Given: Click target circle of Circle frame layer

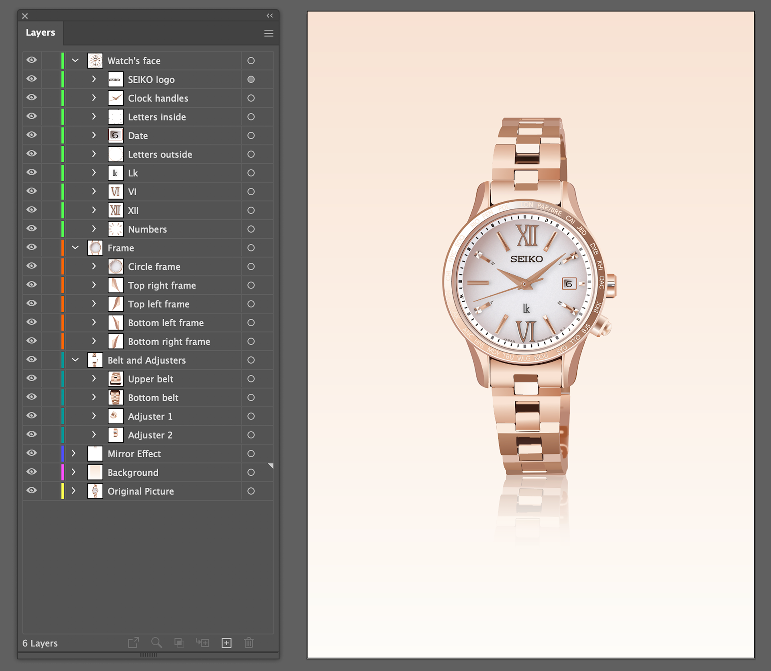Looking at the screenshot, I should (x=251, y=266).
